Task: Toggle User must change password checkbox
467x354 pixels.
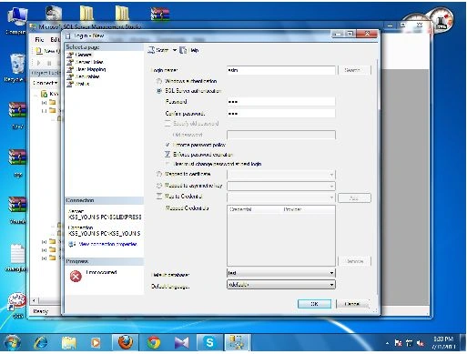Action: tap(168, 164)
